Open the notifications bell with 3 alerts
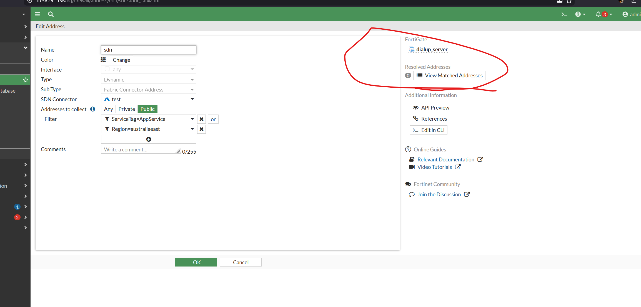Viewport: 641px width, 307px height. (604, 14)
